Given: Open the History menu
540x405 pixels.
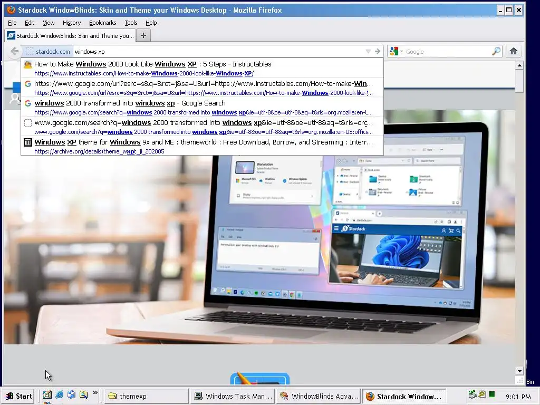Looking at the screenshot, I should [72, 23].
